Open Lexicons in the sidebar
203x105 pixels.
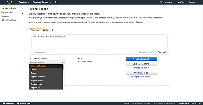6,16
